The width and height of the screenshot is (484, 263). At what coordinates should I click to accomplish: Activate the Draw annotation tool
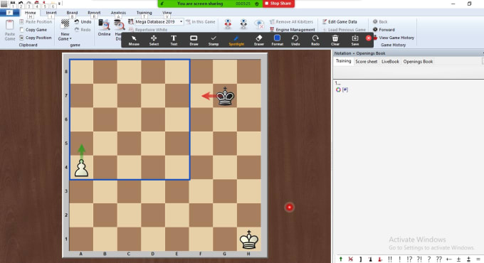[194, 40]
